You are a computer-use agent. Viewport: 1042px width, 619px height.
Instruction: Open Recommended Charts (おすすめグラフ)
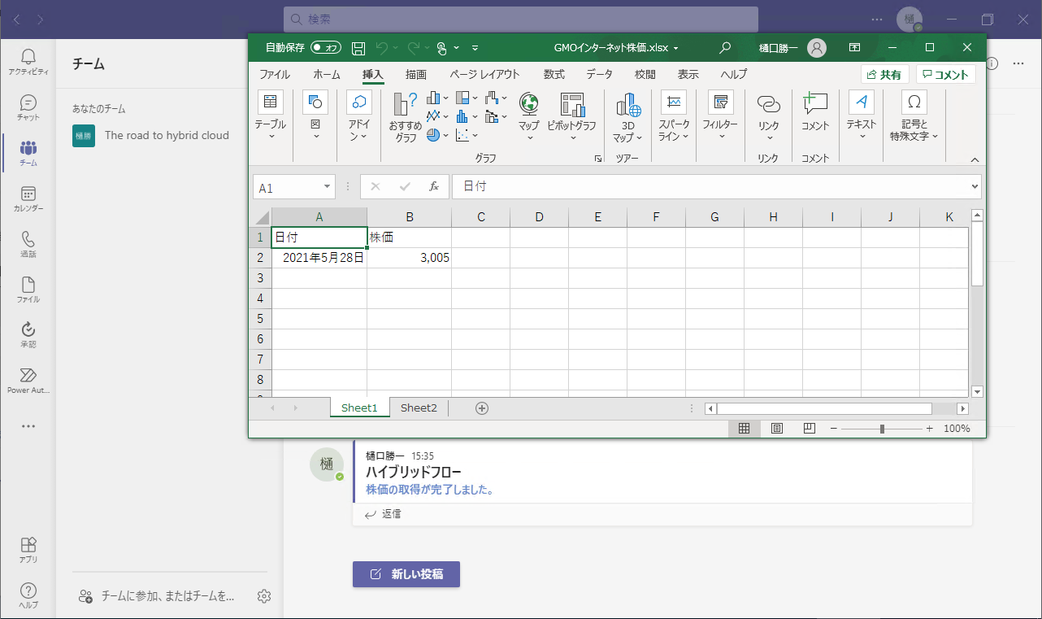point(406,118)
